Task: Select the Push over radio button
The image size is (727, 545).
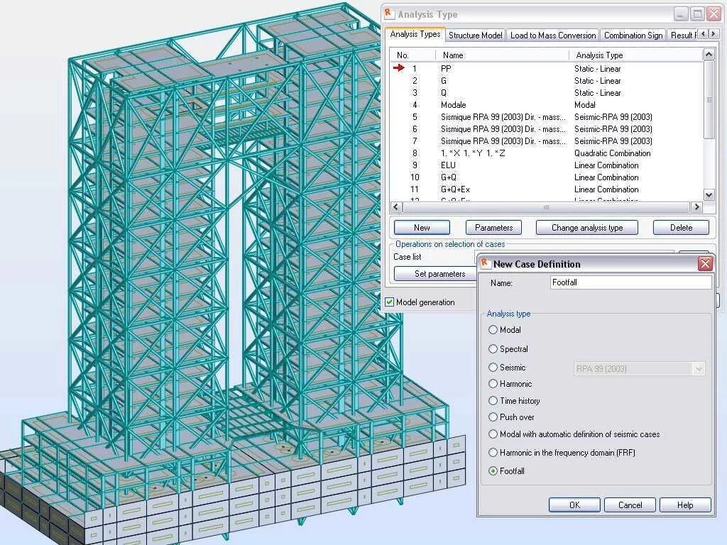Action: click(493, 417)
